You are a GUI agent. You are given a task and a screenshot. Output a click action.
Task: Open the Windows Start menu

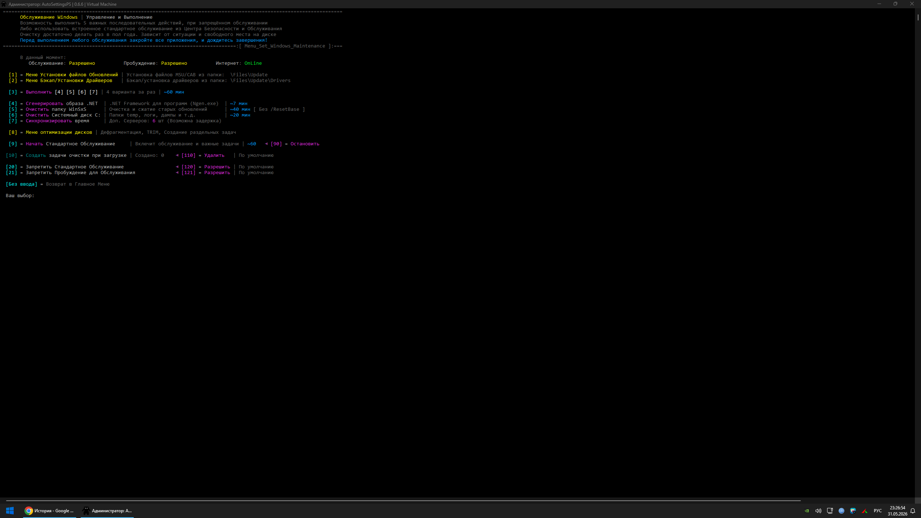tap(10, 510)
